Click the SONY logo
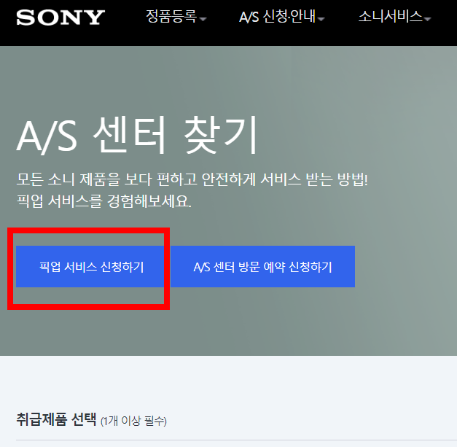The image size is (457, 447). coord(60,18)
